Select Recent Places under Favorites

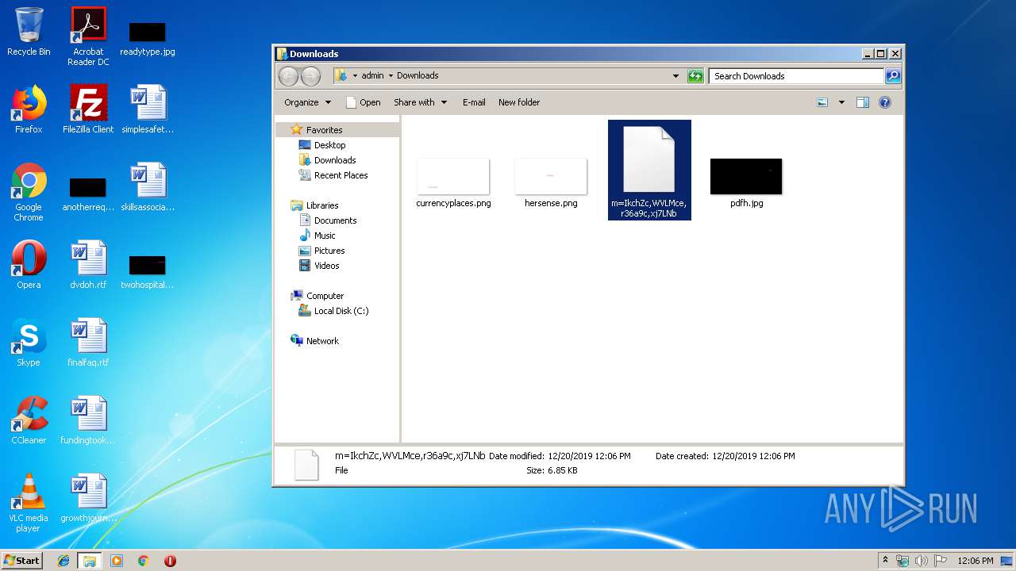(x=341, y=175)
